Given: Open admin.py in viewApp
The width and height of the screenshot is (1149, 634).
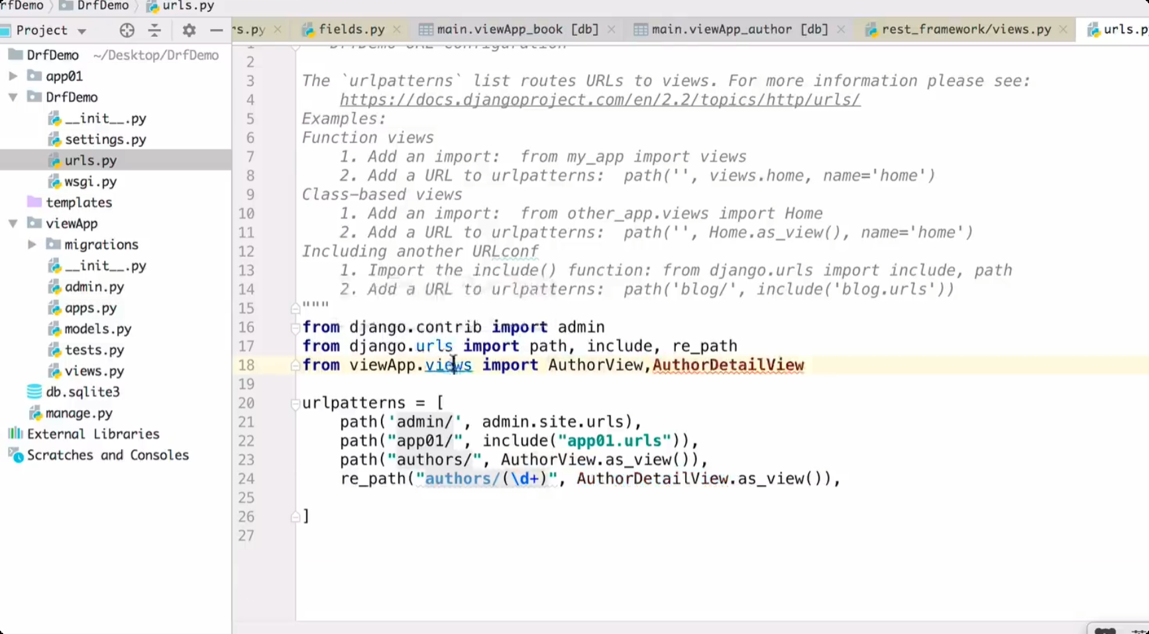Looking at the screenshot, I should (x=93, y=287).
